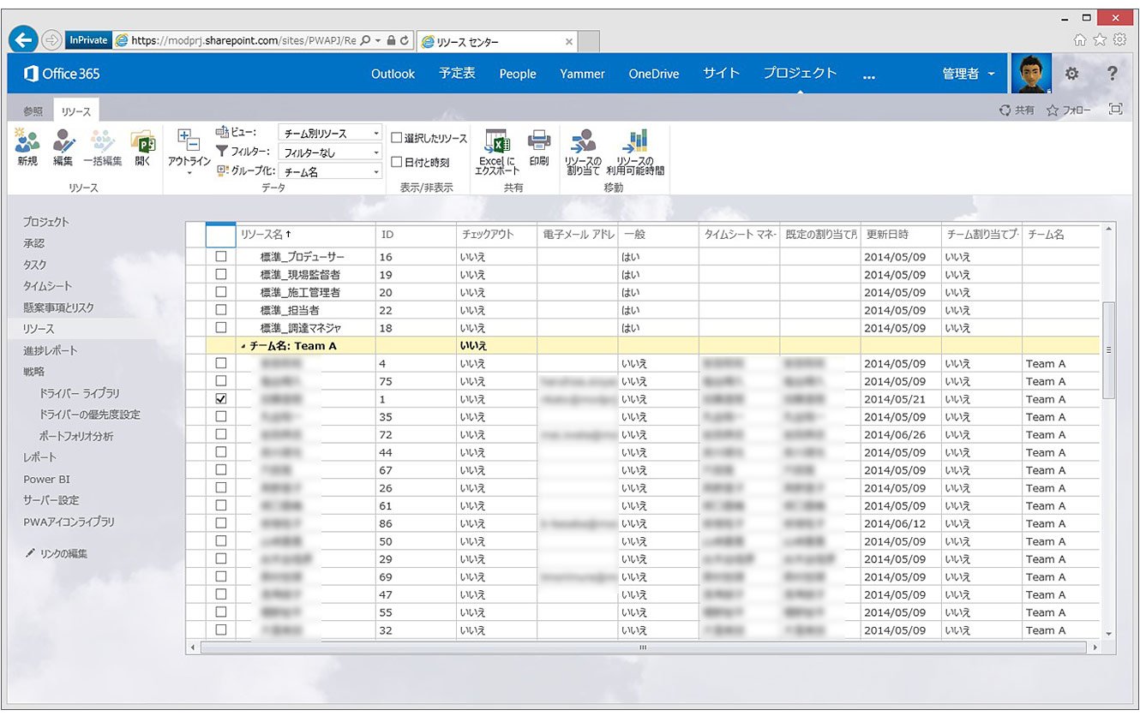The width and height of the screenshot is (1140, 728).
Task: Click the address bar search magnifier icon
Action: [x=366, y=40]
